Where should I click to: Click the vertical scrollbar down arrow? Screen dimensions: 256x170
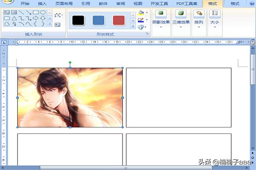tap(253, 148)
